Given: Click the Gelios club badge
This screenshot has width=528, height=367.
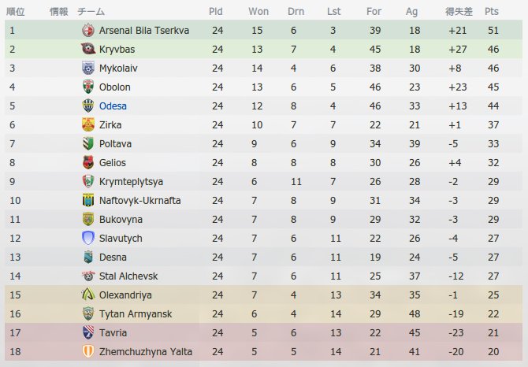Looking at the screenshot, I should [x=88, y=162].
